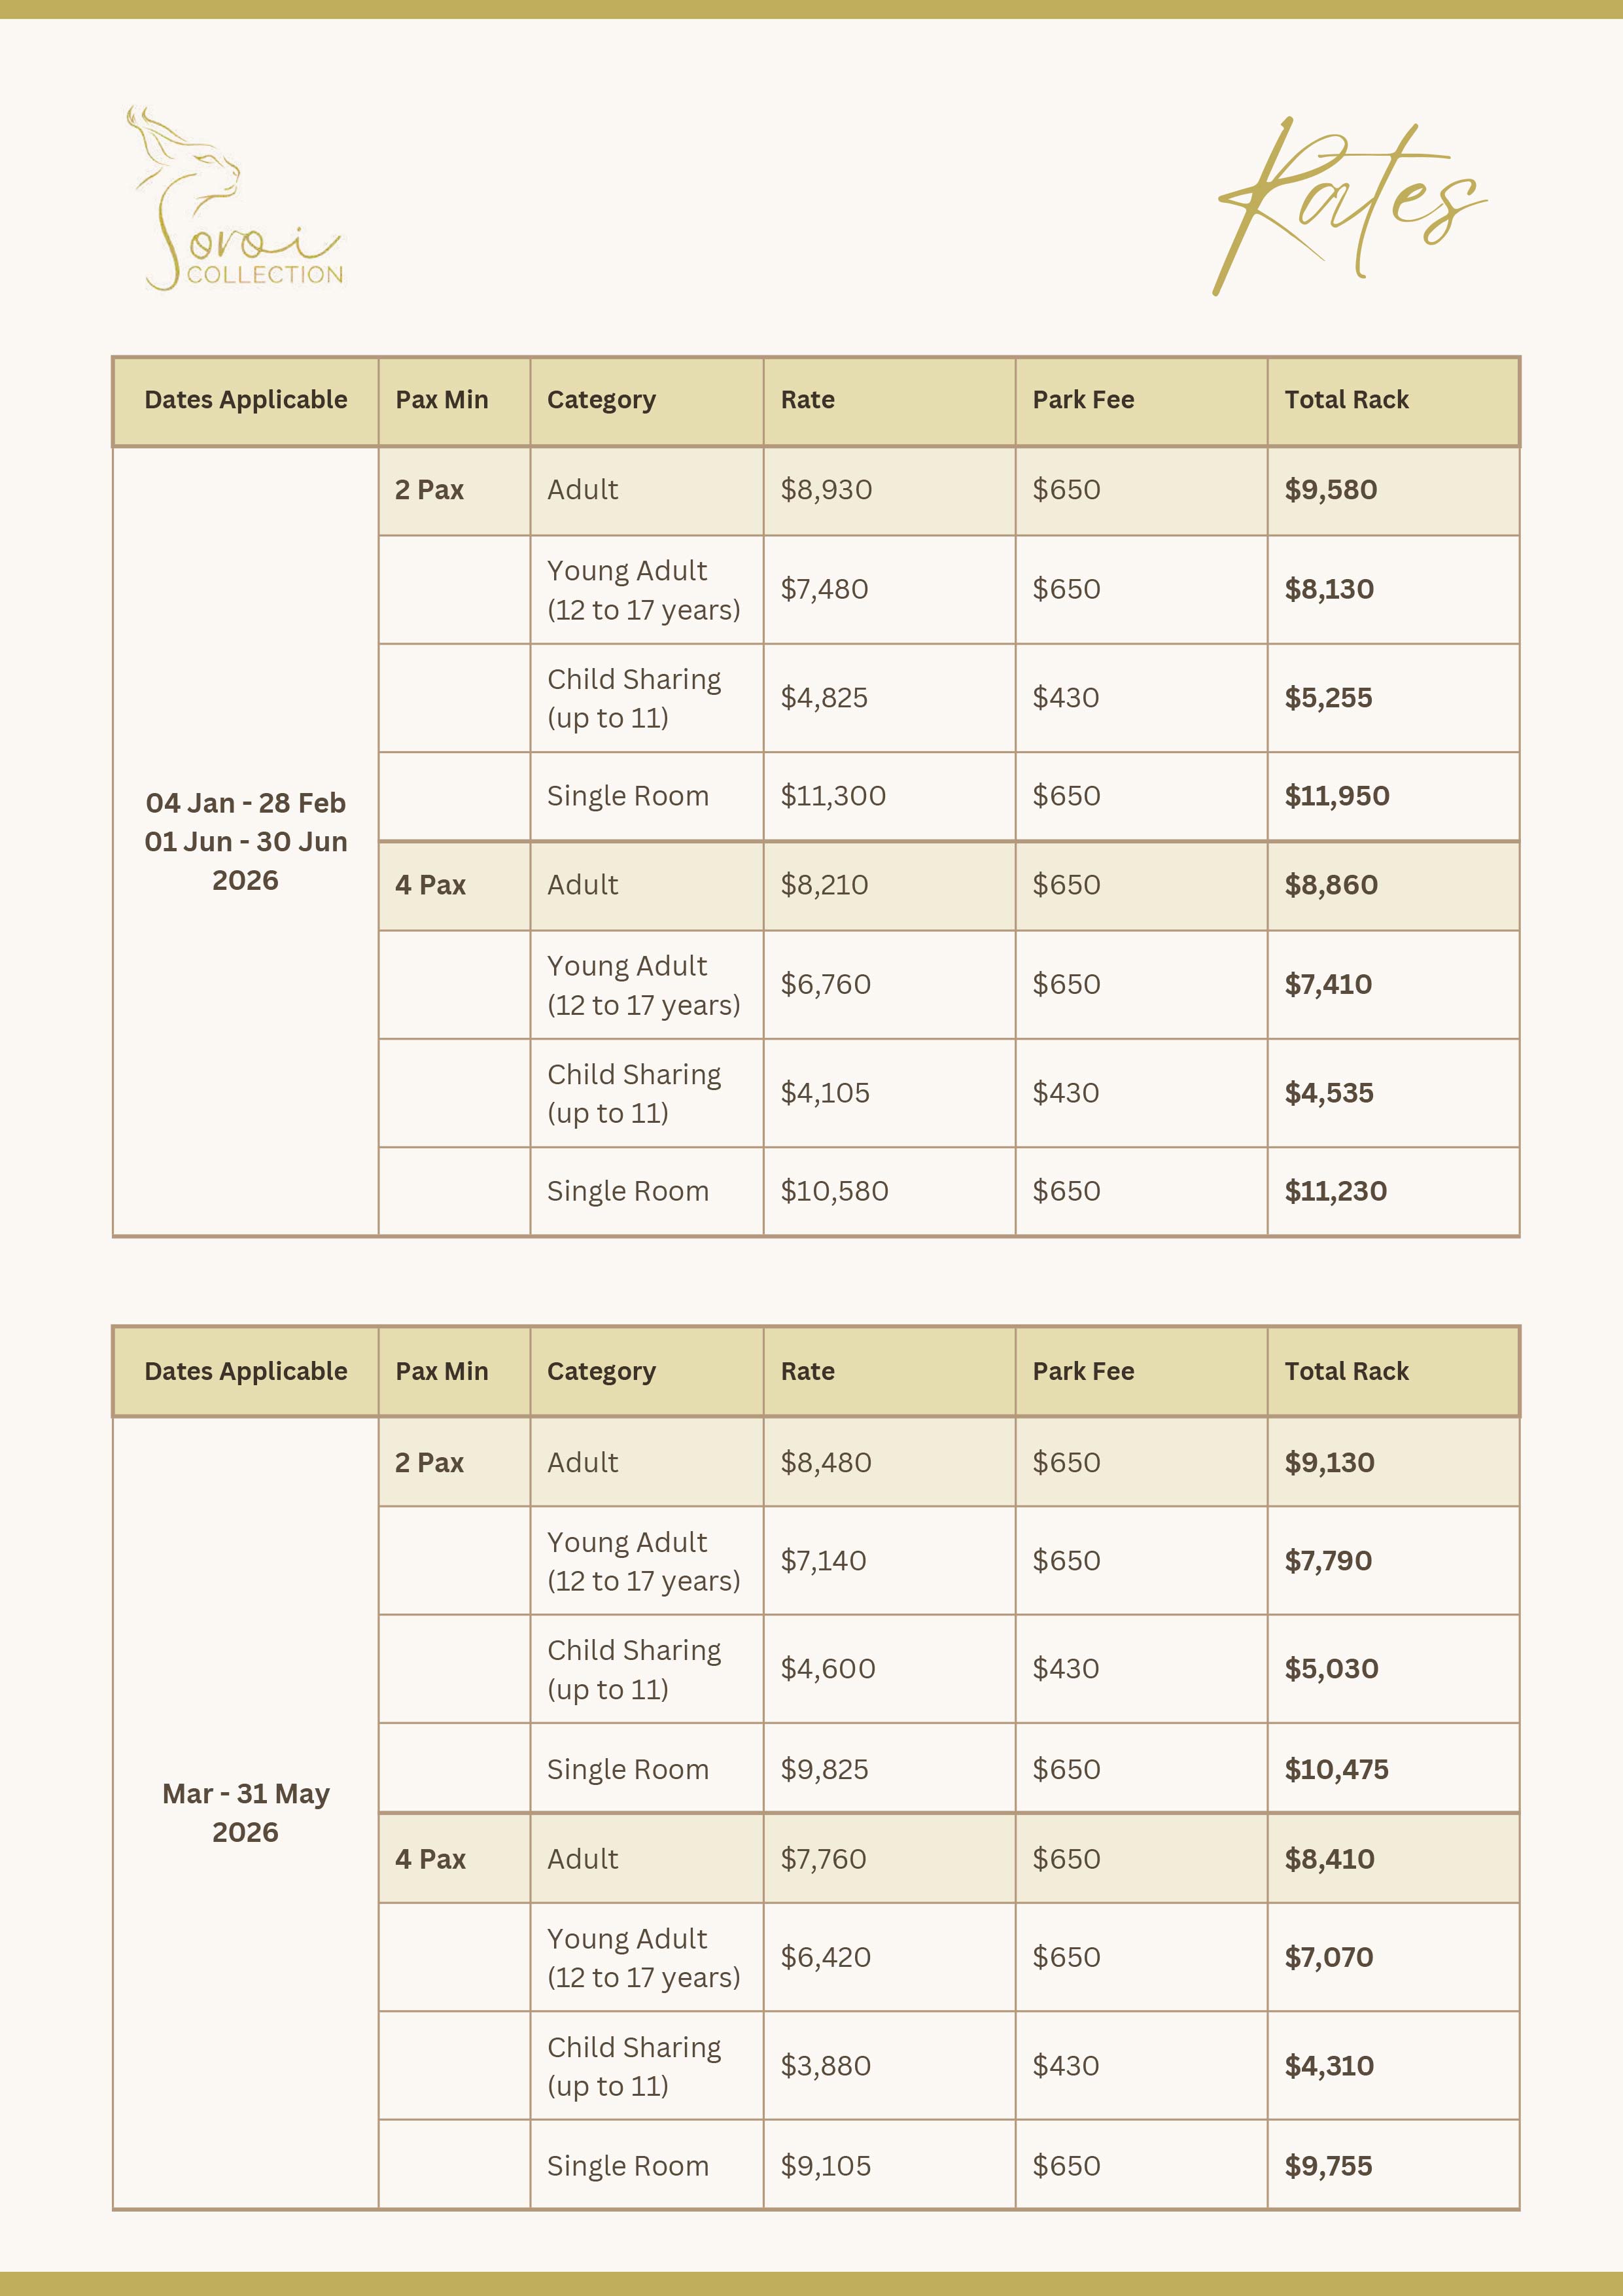Click the $4,825 child sharing rate
1623x2296 pixels.
tap(824, 698)
